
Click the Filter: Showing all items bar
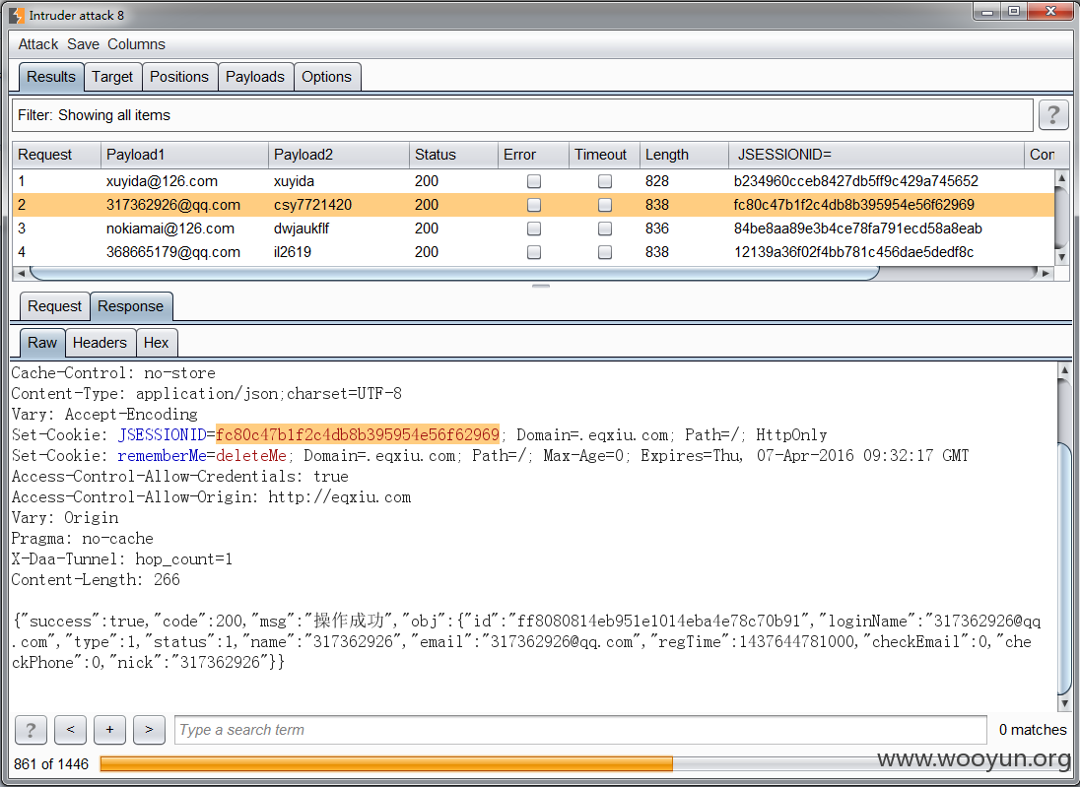coord(523,115)
